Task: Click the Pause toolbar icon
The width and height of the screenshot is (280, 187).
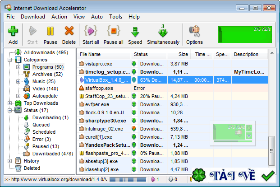Action: pos(50,35)
